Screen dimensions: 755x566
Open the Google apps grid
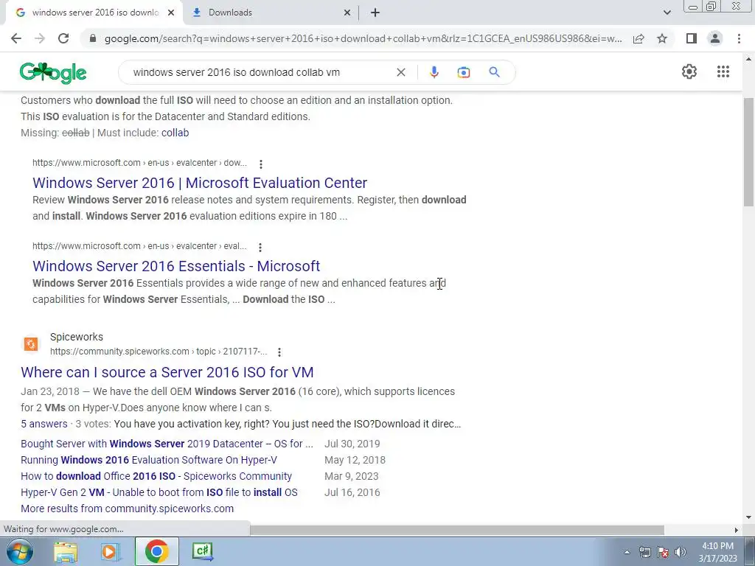tap(723, 71)
